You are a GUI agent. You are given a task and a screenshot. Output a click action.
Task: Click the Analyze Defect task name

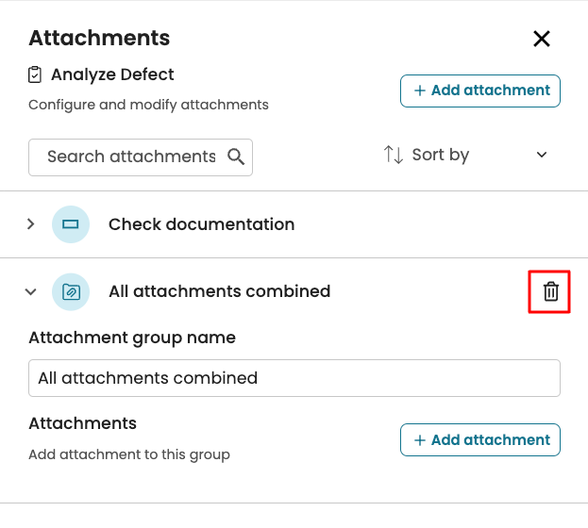pyautogui.click(x=112, y=74)
